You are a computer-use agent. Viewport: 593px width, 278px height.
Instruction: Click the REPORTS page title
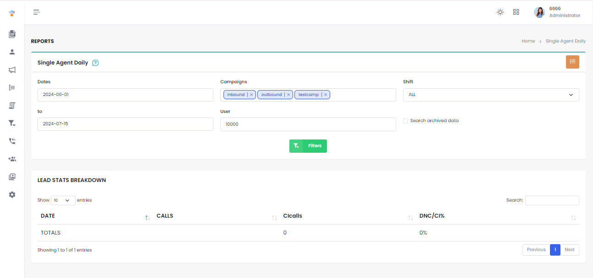coord(42,41)
